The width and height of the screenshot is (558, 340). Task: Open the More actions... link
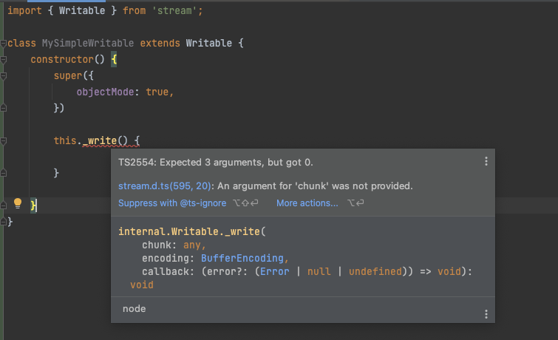click(307, 203)
